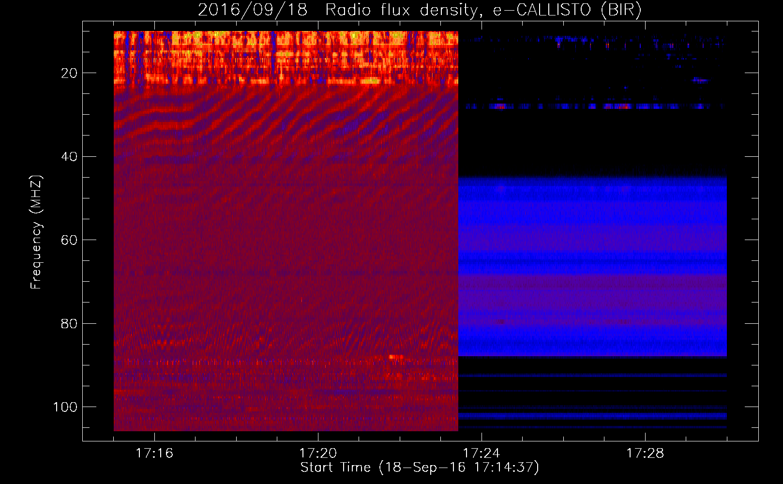This screenshot has width=783, height=484.
Task: Click the 20 MHz frequency tick label
Action: (x=69, y=73)
